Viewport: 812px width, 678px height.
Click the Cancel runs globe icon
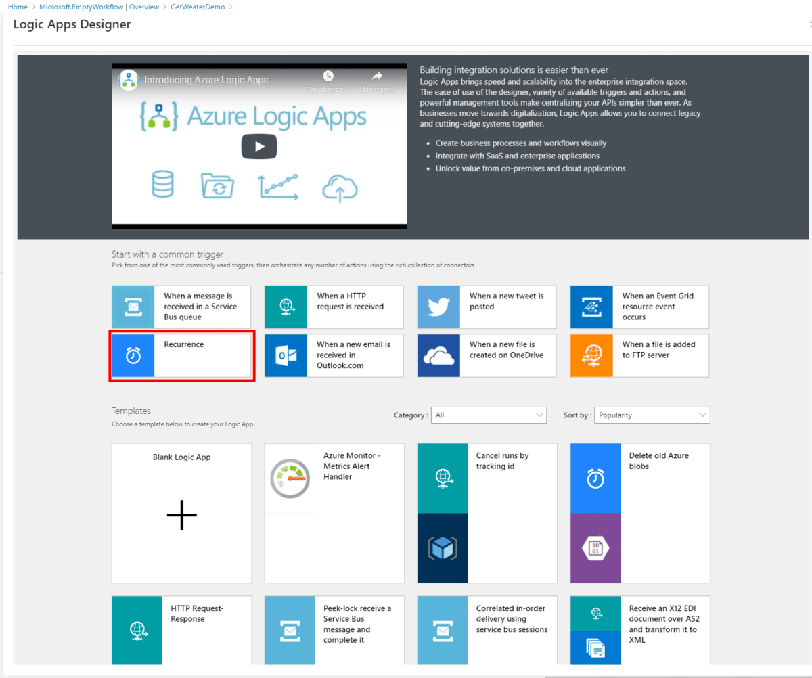(x=443, y=478)
